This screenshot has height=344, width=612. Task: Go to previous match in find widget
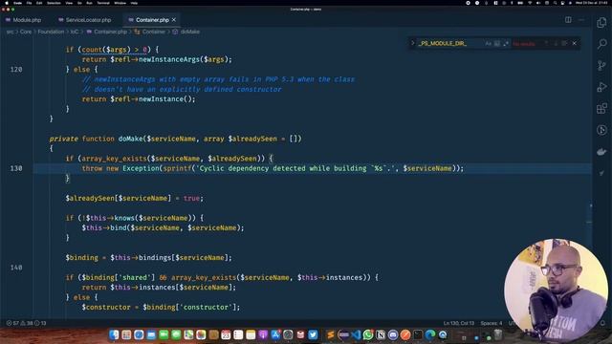tap(546, 43)
